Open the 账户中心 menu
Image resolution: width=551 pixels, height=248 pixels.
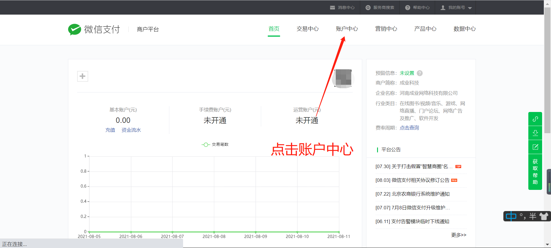[347, 29]
